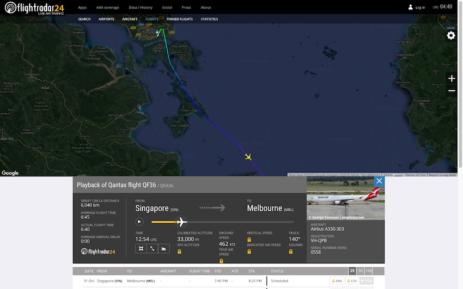Switch to the Flights tab
The width and height of the screenshot is (463, 289).
(x=152, y=19)
